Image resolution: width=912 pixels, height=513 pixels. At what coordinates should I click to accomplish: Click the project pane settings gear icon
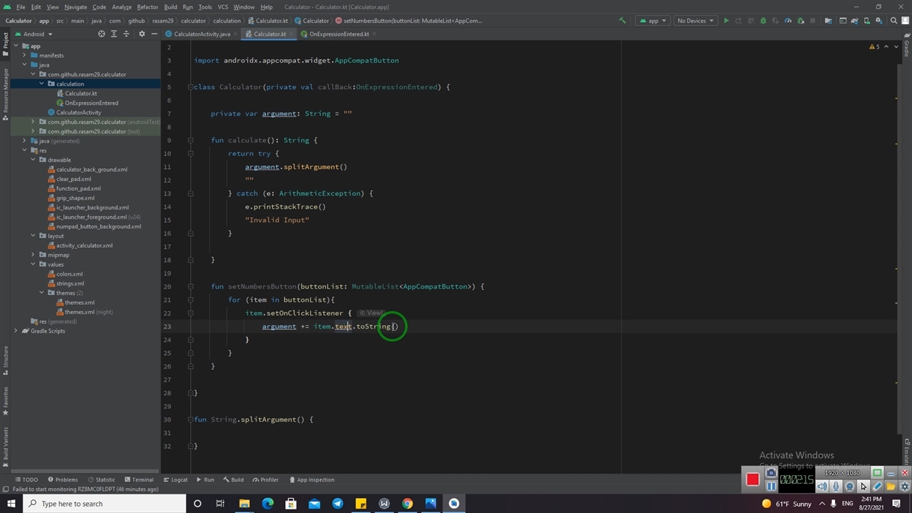(x=141, y=34)
